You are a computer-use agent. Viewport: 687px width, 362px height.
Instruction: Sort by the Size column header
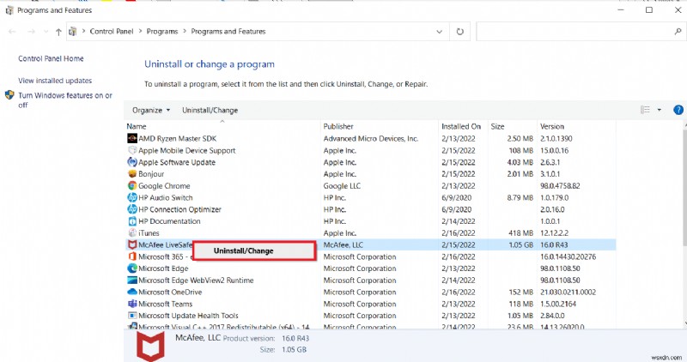coord(512,126)
